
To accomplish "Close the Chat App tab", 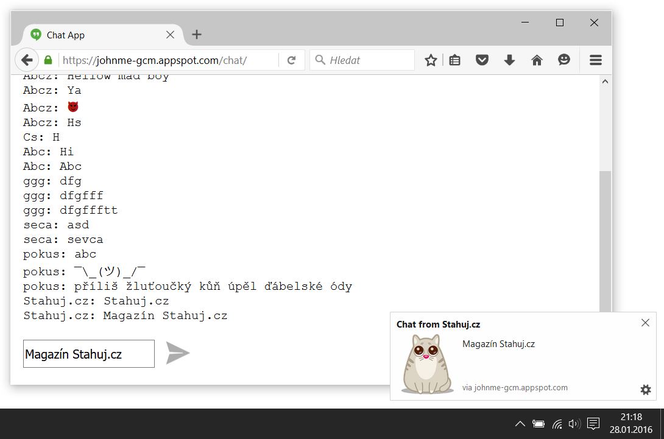I will (170, 35).
